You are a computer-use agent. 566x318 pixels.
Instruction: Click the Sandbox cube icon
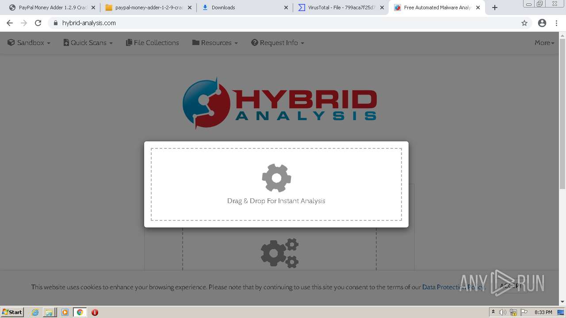click(x=11, y=42)
